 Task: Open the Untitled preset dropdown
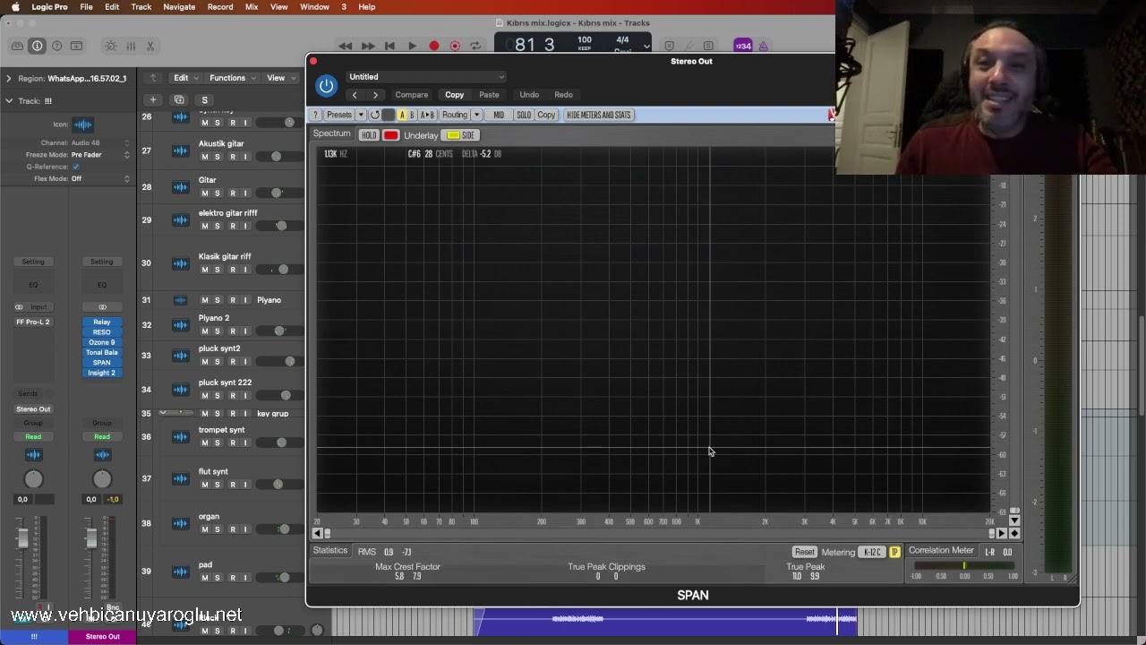click(426, 77)
